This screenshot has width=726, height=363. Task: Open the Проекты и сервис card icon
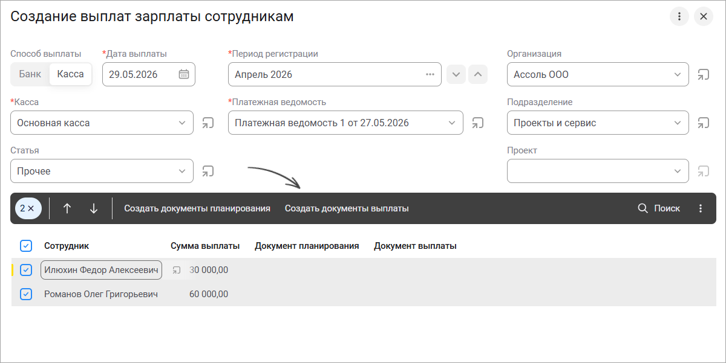coord(703,123)
